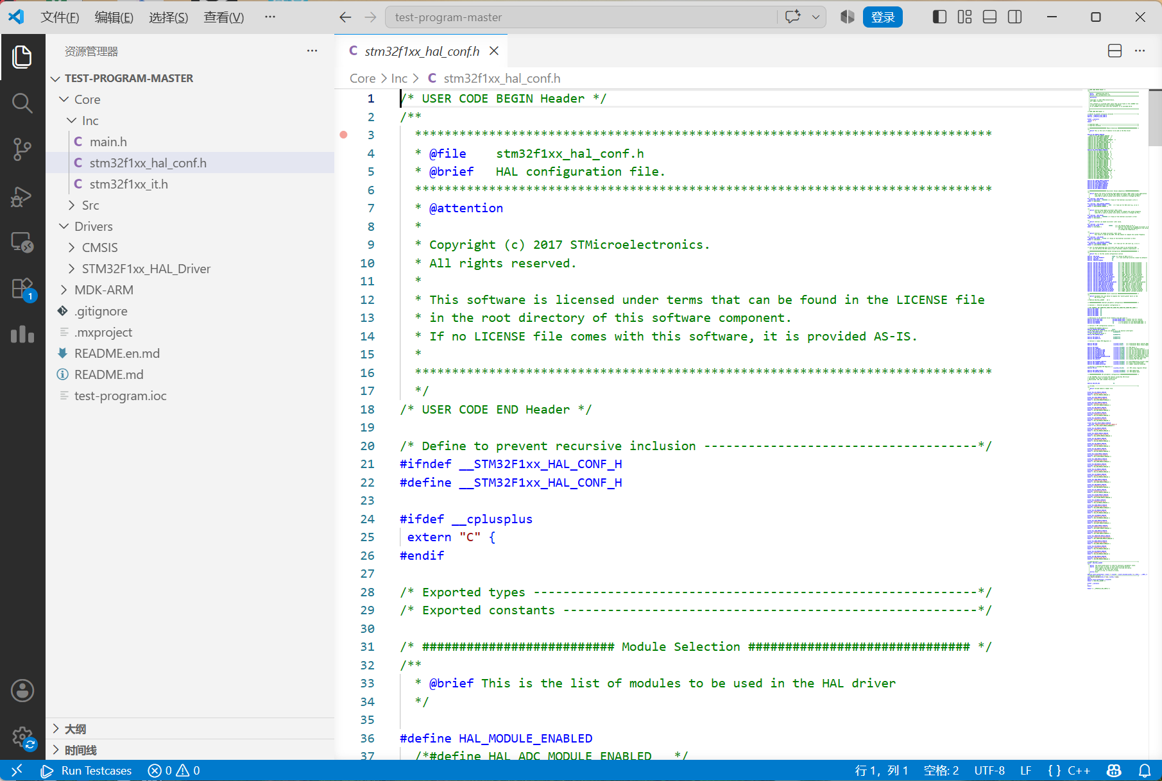The height and width of the screenshot is (781, 1162).
Task: Click Run Testcases in status bar
Action: [x=87, y=770]
